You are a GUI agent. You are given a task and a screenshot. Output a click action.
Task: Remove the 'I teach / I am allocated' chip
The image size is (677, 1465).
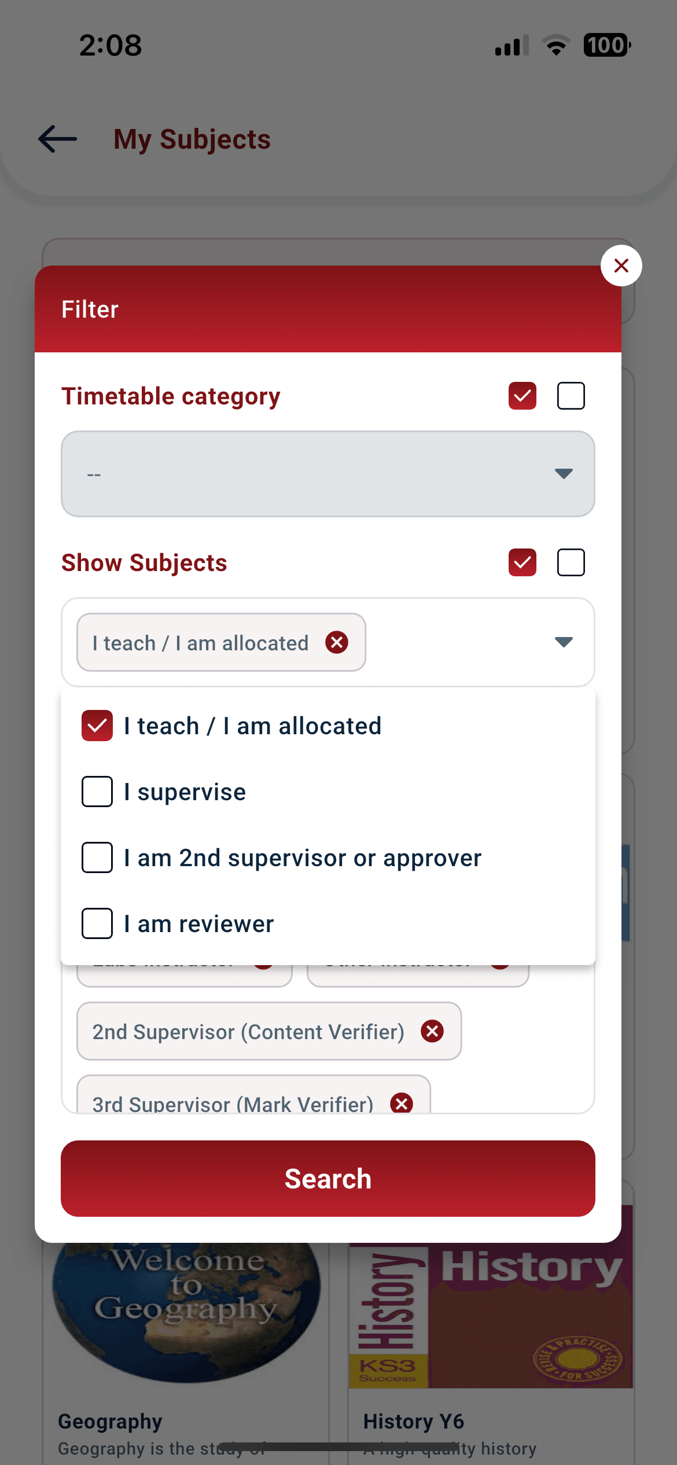(x=337, y=642)
